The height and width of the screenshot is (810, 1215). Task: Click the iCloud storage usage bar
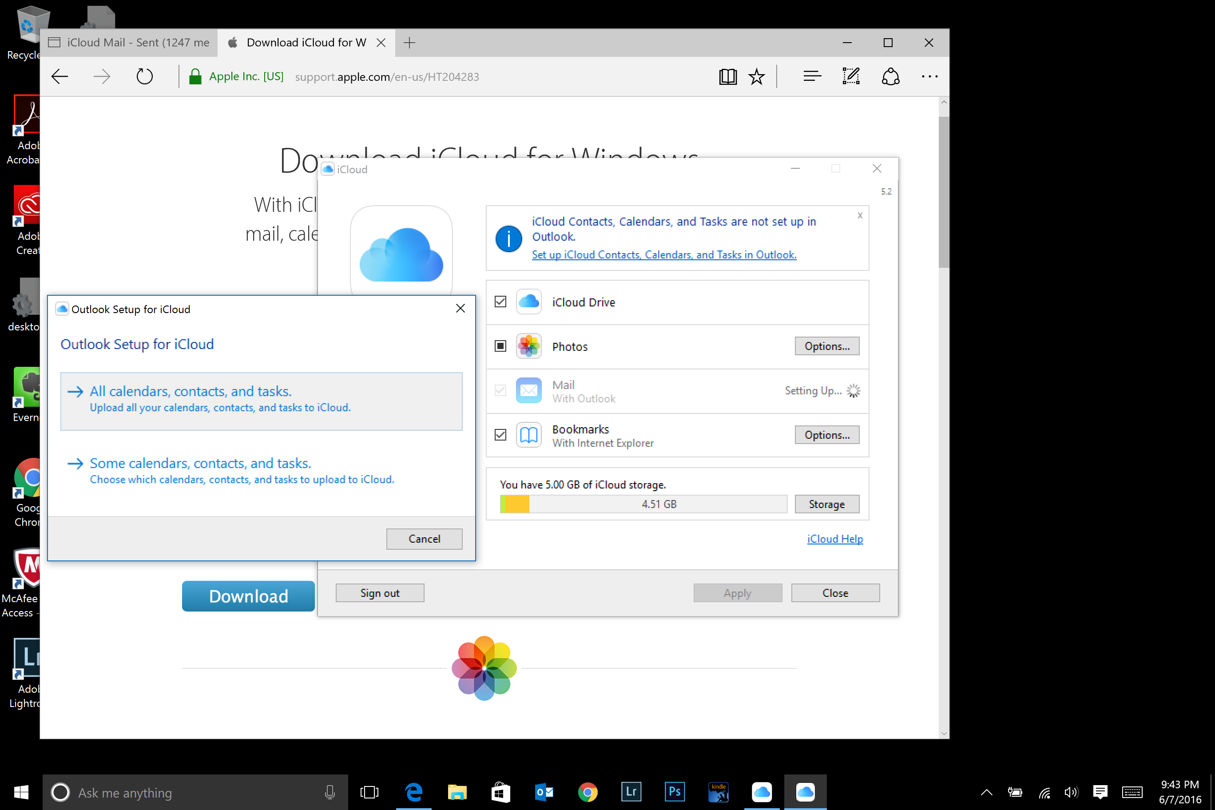coord(643,504)
